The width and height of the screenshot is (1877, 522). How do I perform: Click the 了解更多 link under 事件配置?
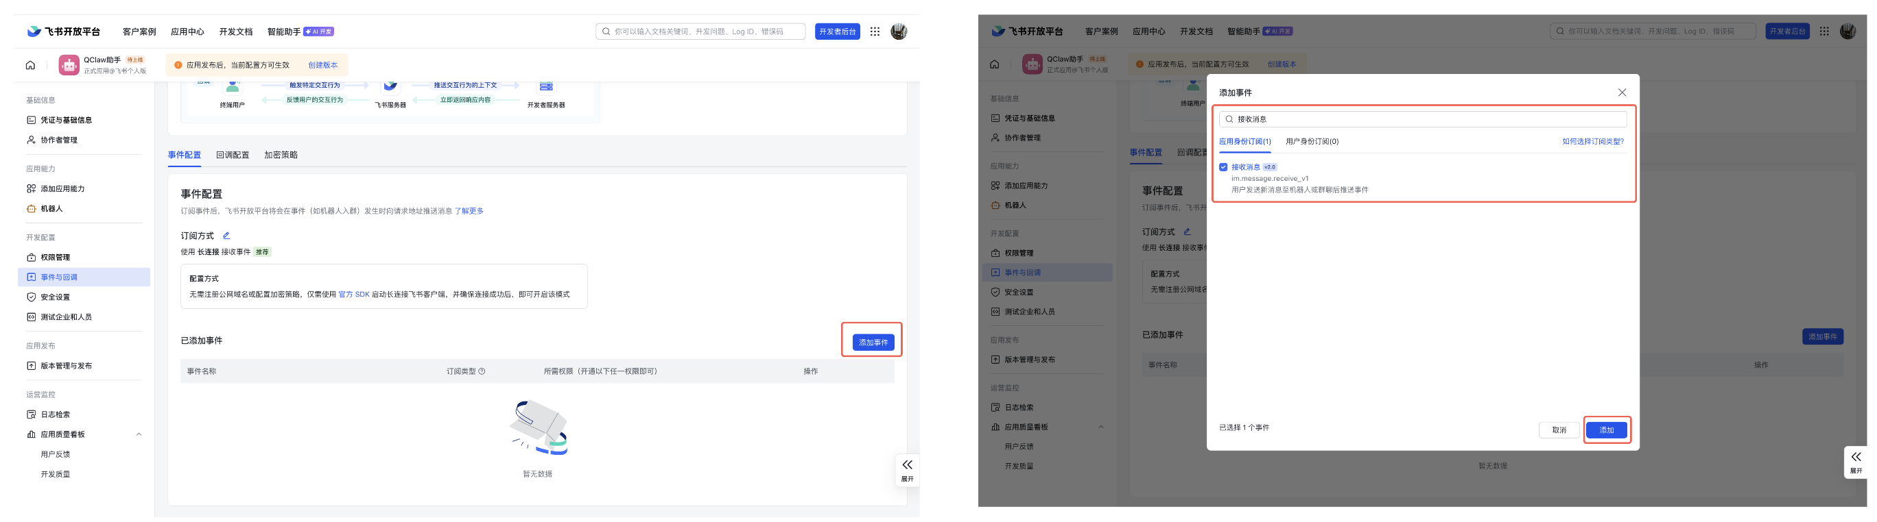(x=469, y=211)
